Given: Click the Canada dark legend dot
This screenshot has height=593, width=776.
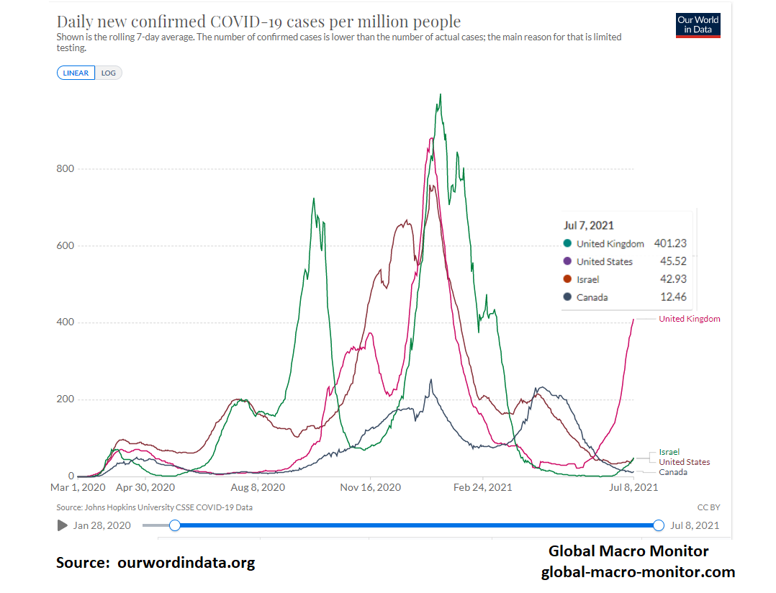Looking at the screenshot, I should point(567,297).
